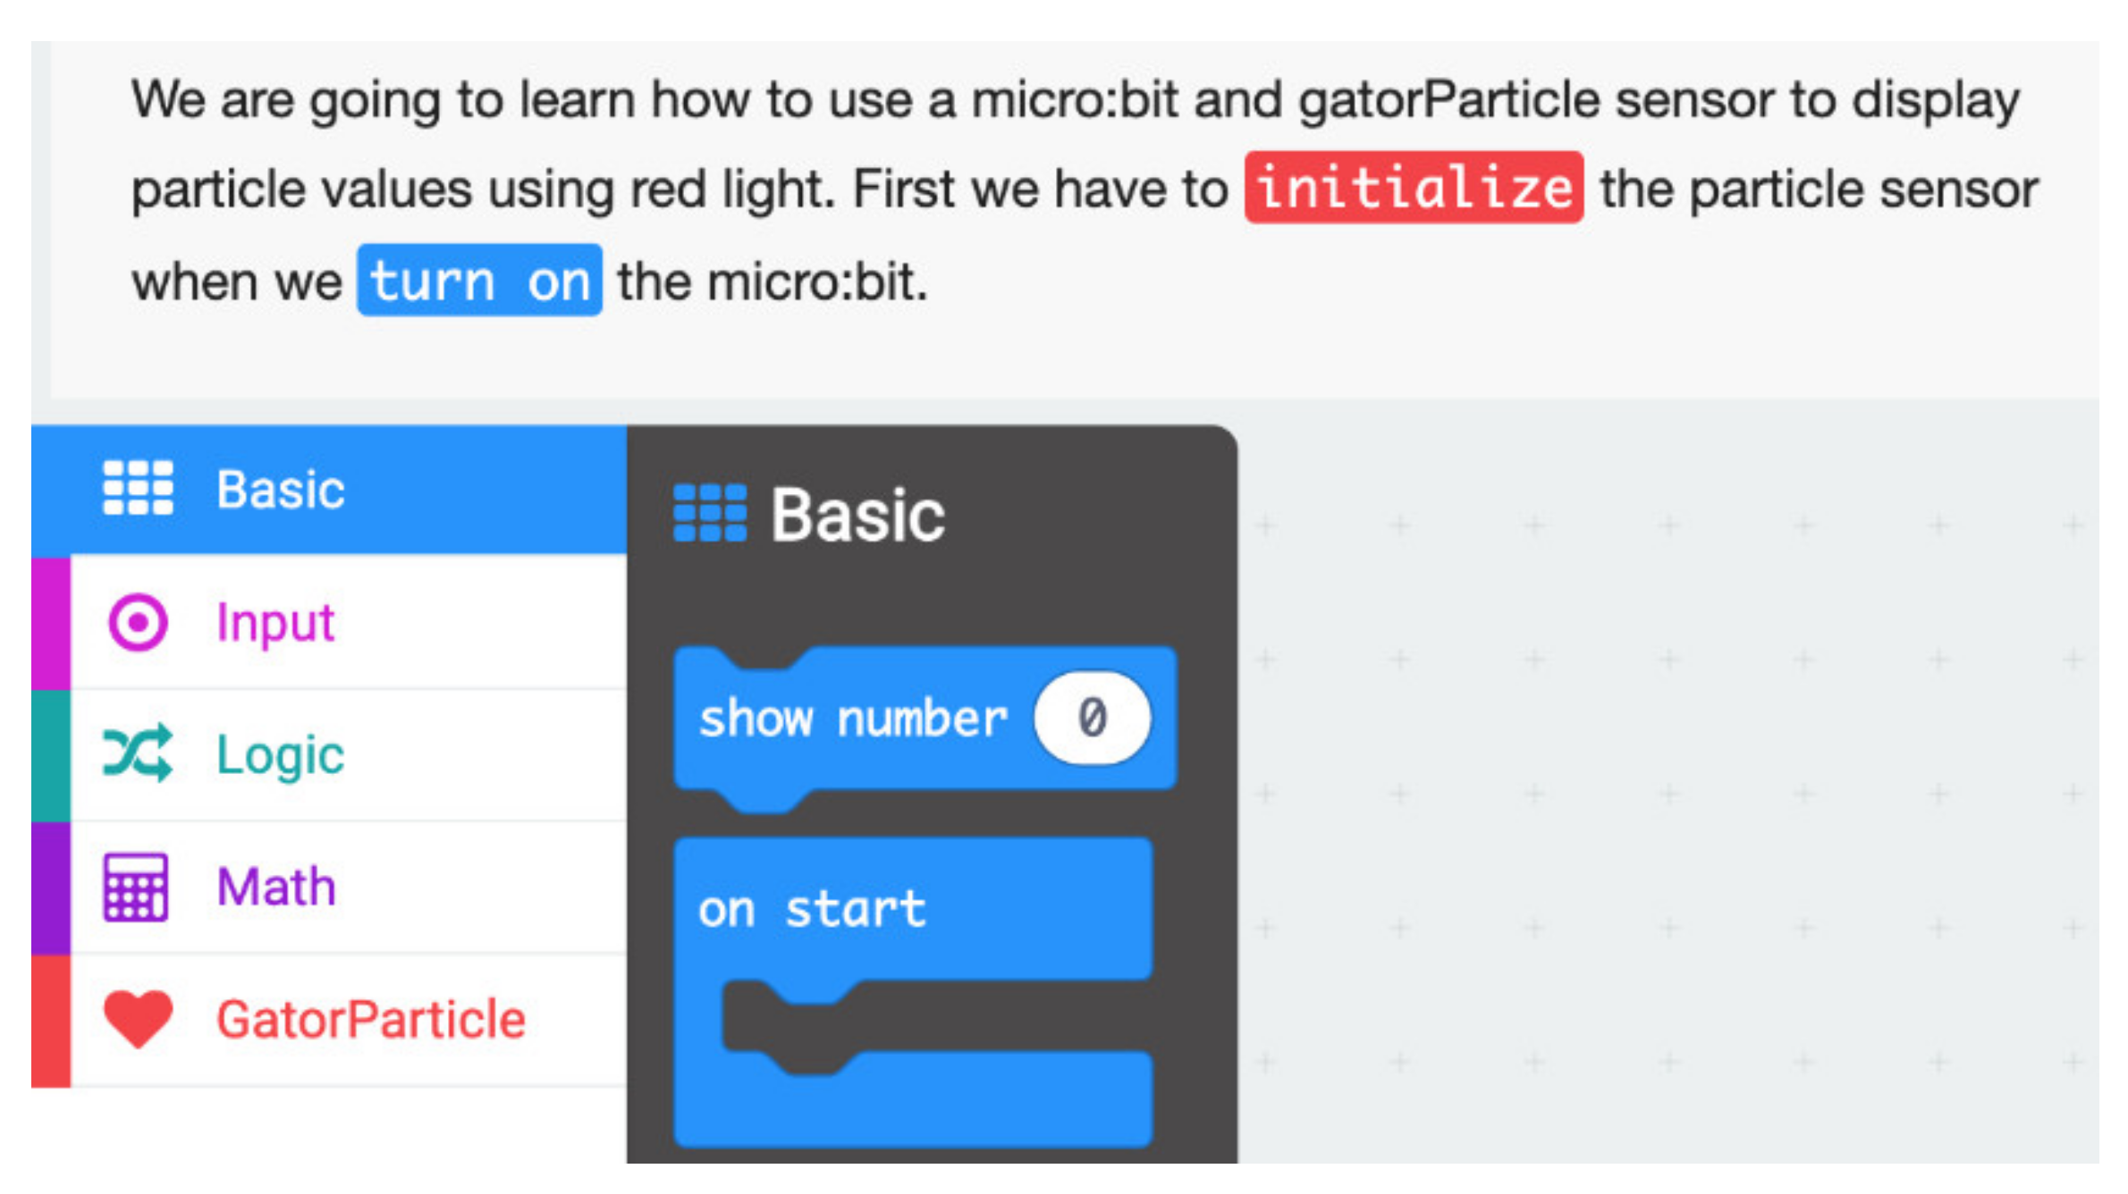Open the GatorParticle toolbox category
The image size is (2128, 1194).
pos(371,1020)
